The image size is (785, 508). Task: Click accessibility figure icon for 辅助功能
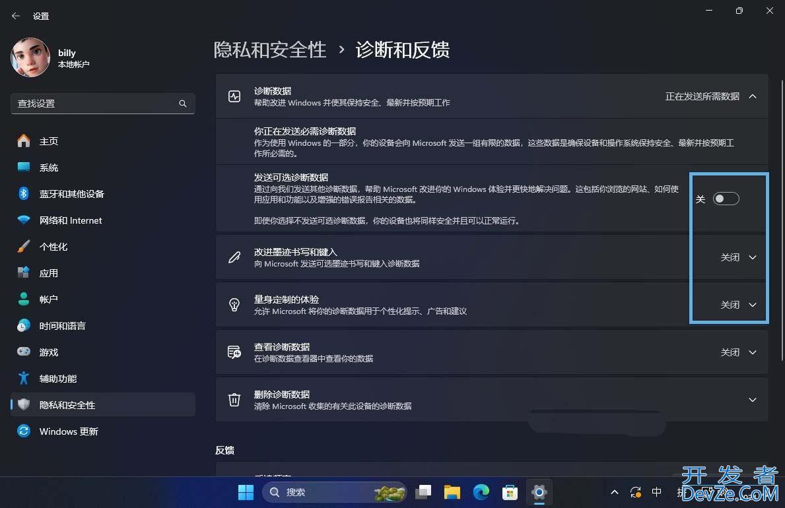24,379
